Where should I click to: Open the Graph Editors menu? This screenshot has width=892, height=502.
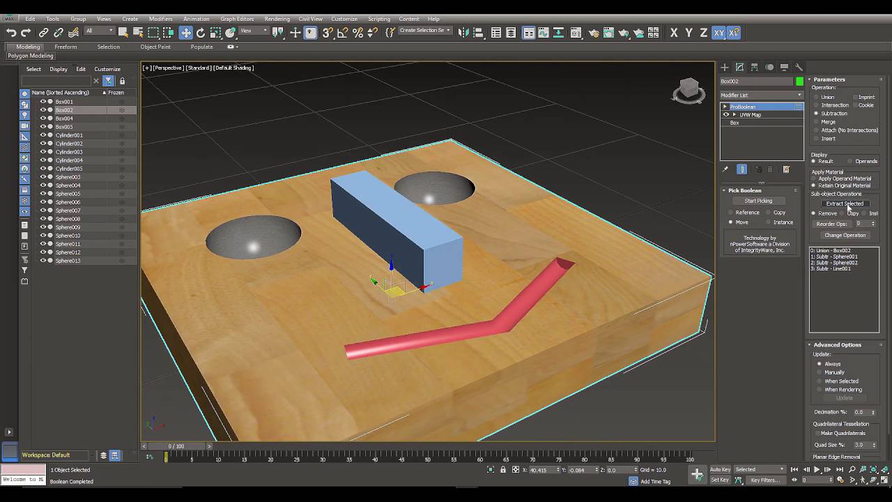click(x=237, y=19)
